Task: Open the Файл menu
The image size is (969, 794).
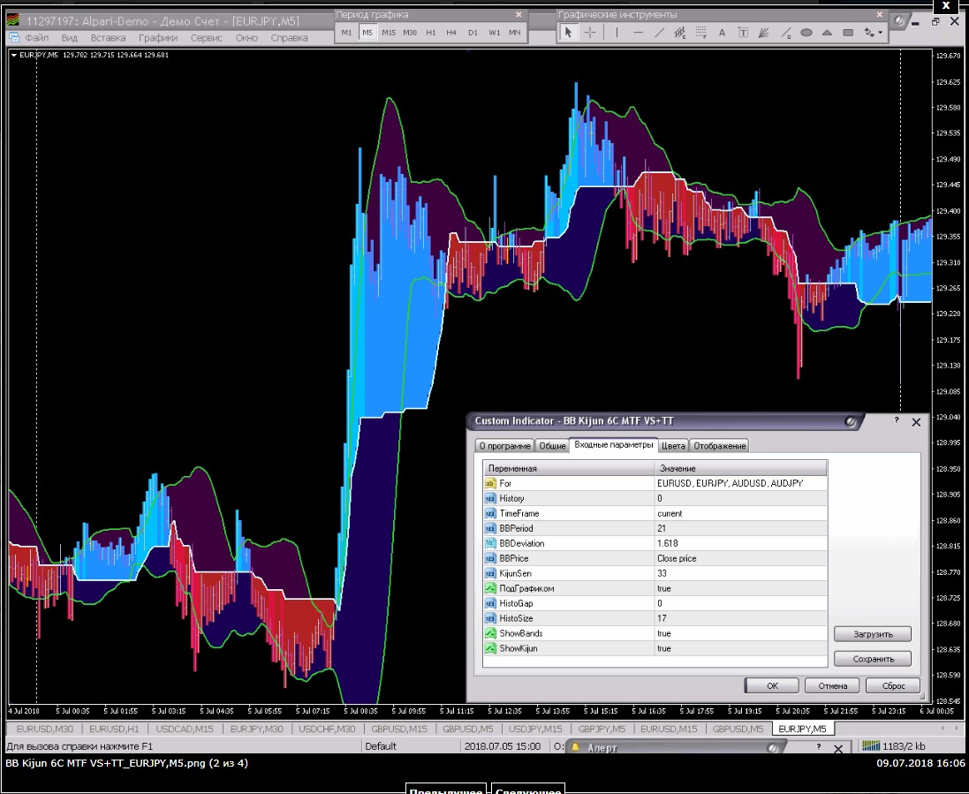Action: (x=37, y=38)
